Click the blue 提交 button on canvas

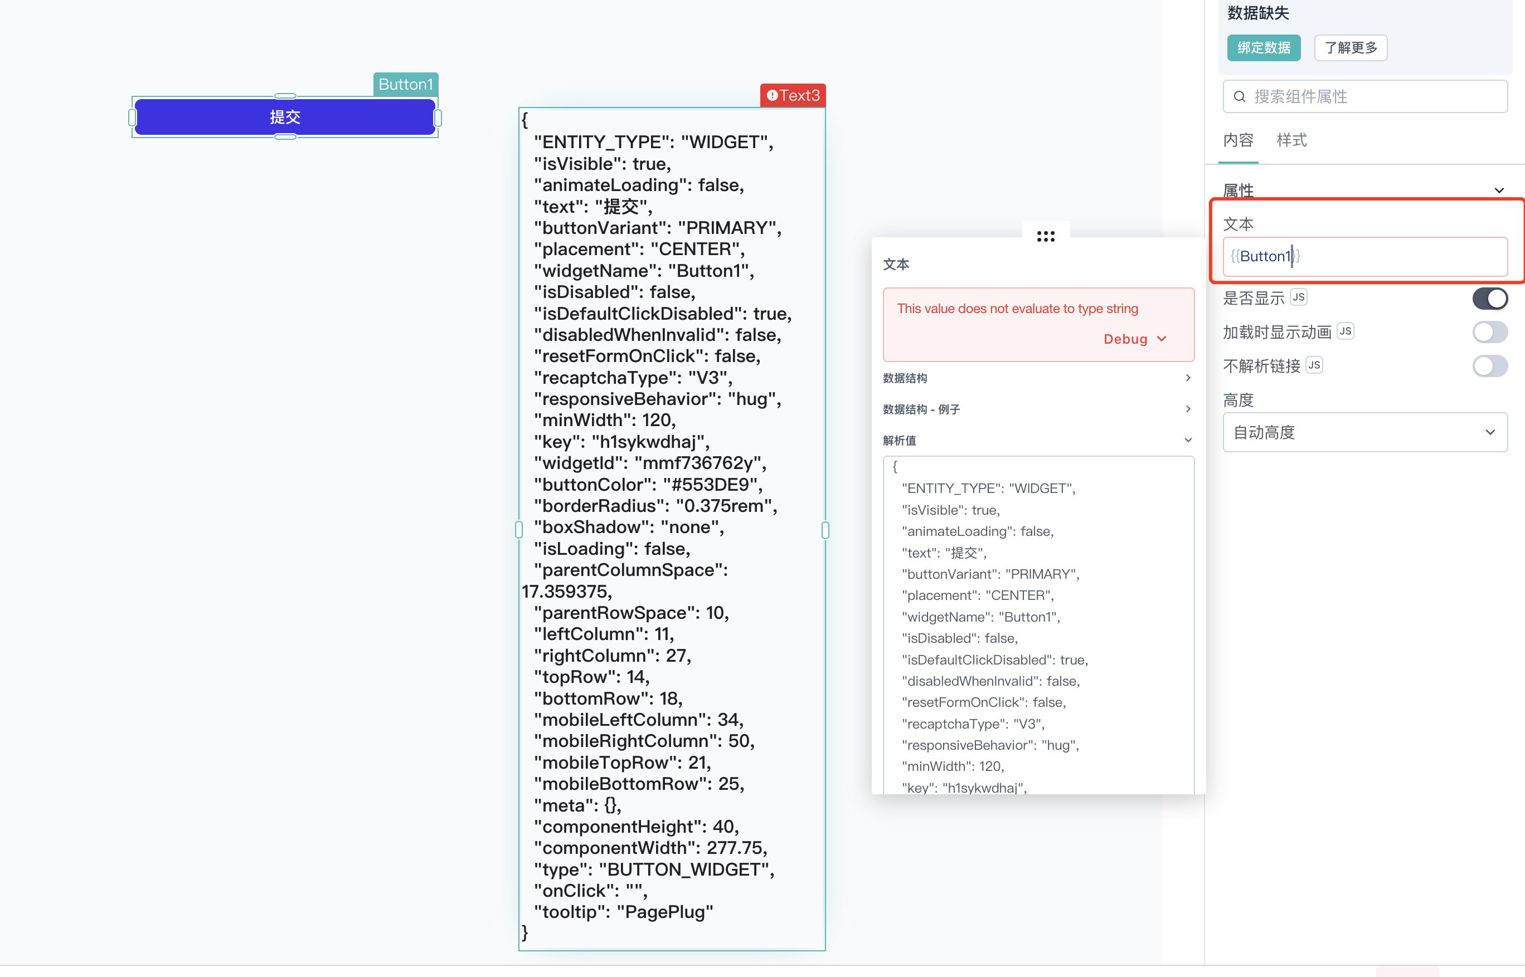point(285,118)
